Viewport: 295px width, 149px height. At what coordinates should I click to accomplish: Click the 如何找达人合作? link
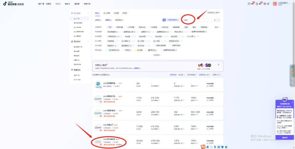click(213, 13)
